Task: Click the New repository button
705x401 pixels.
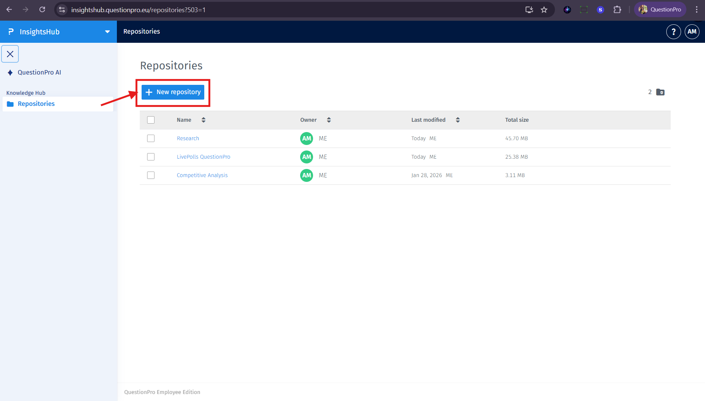Action: pyautogui.click(x=173, y=92)
